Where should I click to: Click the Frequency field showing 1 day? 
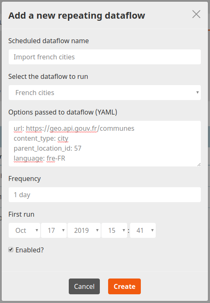tap(105, 195)
